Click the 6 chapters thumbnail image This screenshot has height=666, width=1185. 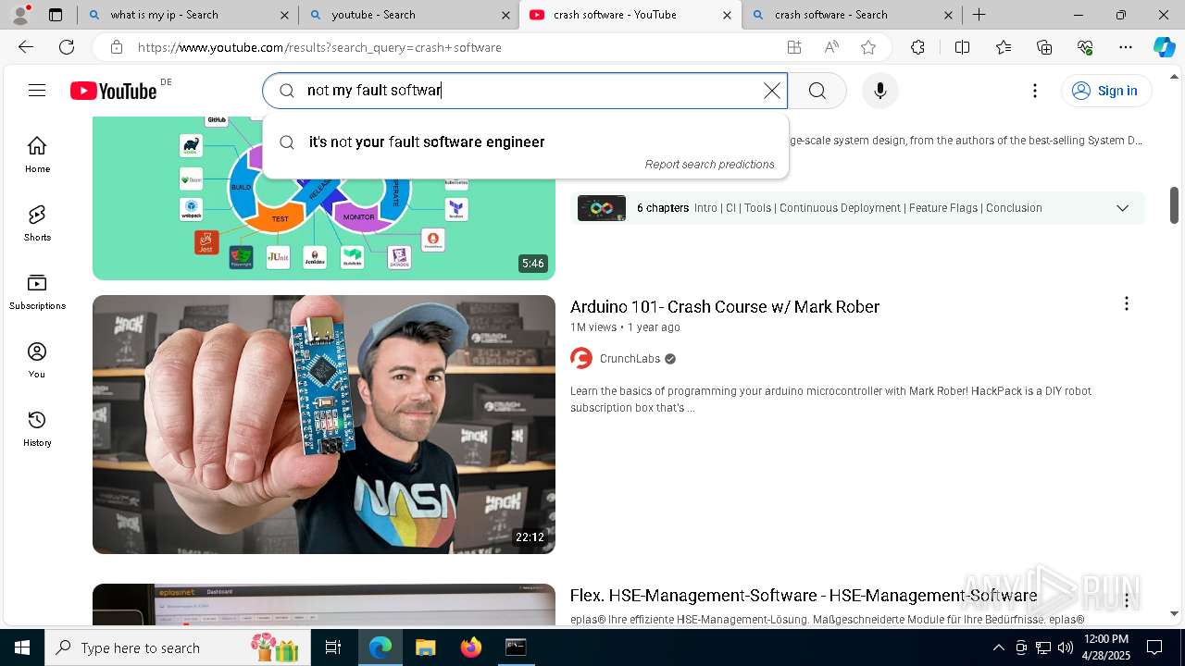[602, 208]
